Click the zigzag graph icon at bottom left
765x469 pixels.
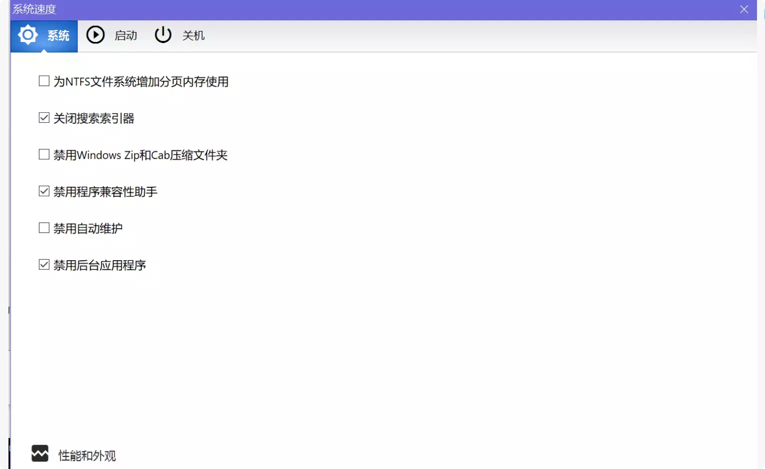(40, 454)
